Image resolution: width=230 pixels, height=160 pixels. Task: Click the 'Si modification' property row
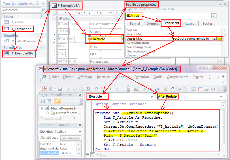tap(174, 43)
